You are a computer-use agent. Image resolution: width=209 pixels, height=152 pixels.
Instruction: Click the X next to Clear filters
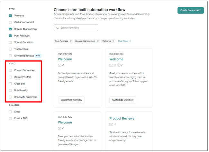(x=130, y=41)
